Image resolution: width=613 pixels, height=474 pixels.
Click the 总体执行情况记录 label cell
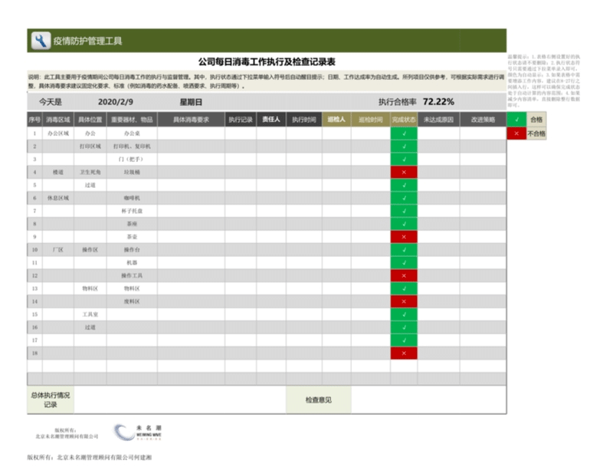click(x=51, y=400)
